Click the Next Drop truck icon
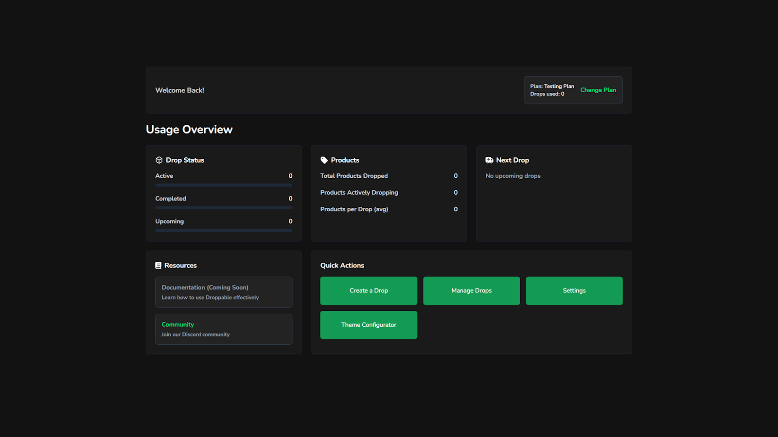This screenshot has width=778, height=437. click(x=488, y=159)
